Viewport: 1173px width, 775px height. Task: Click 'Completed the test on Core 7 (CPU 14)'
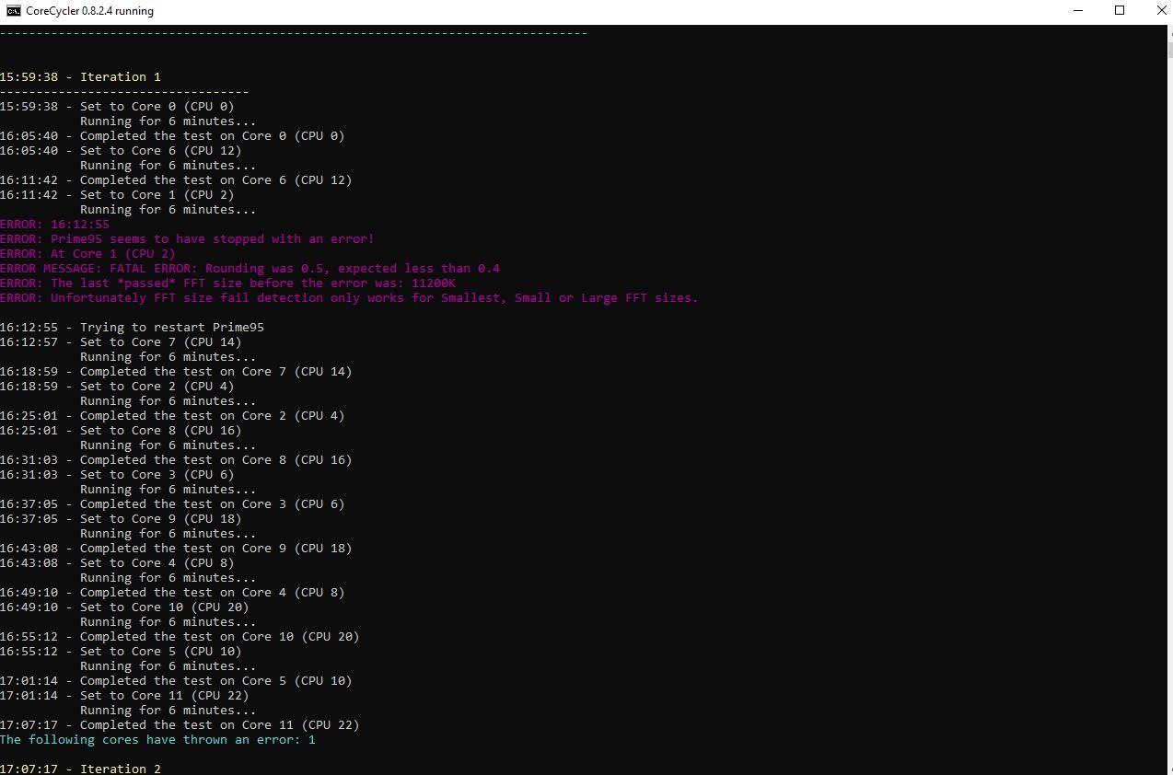215,372
